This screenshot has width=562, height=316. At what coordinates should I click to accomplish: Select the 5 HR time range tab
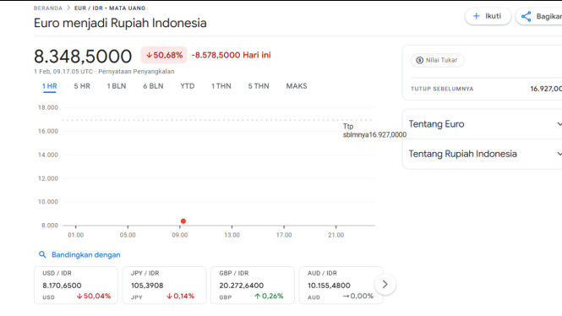[x=82, y=86]
